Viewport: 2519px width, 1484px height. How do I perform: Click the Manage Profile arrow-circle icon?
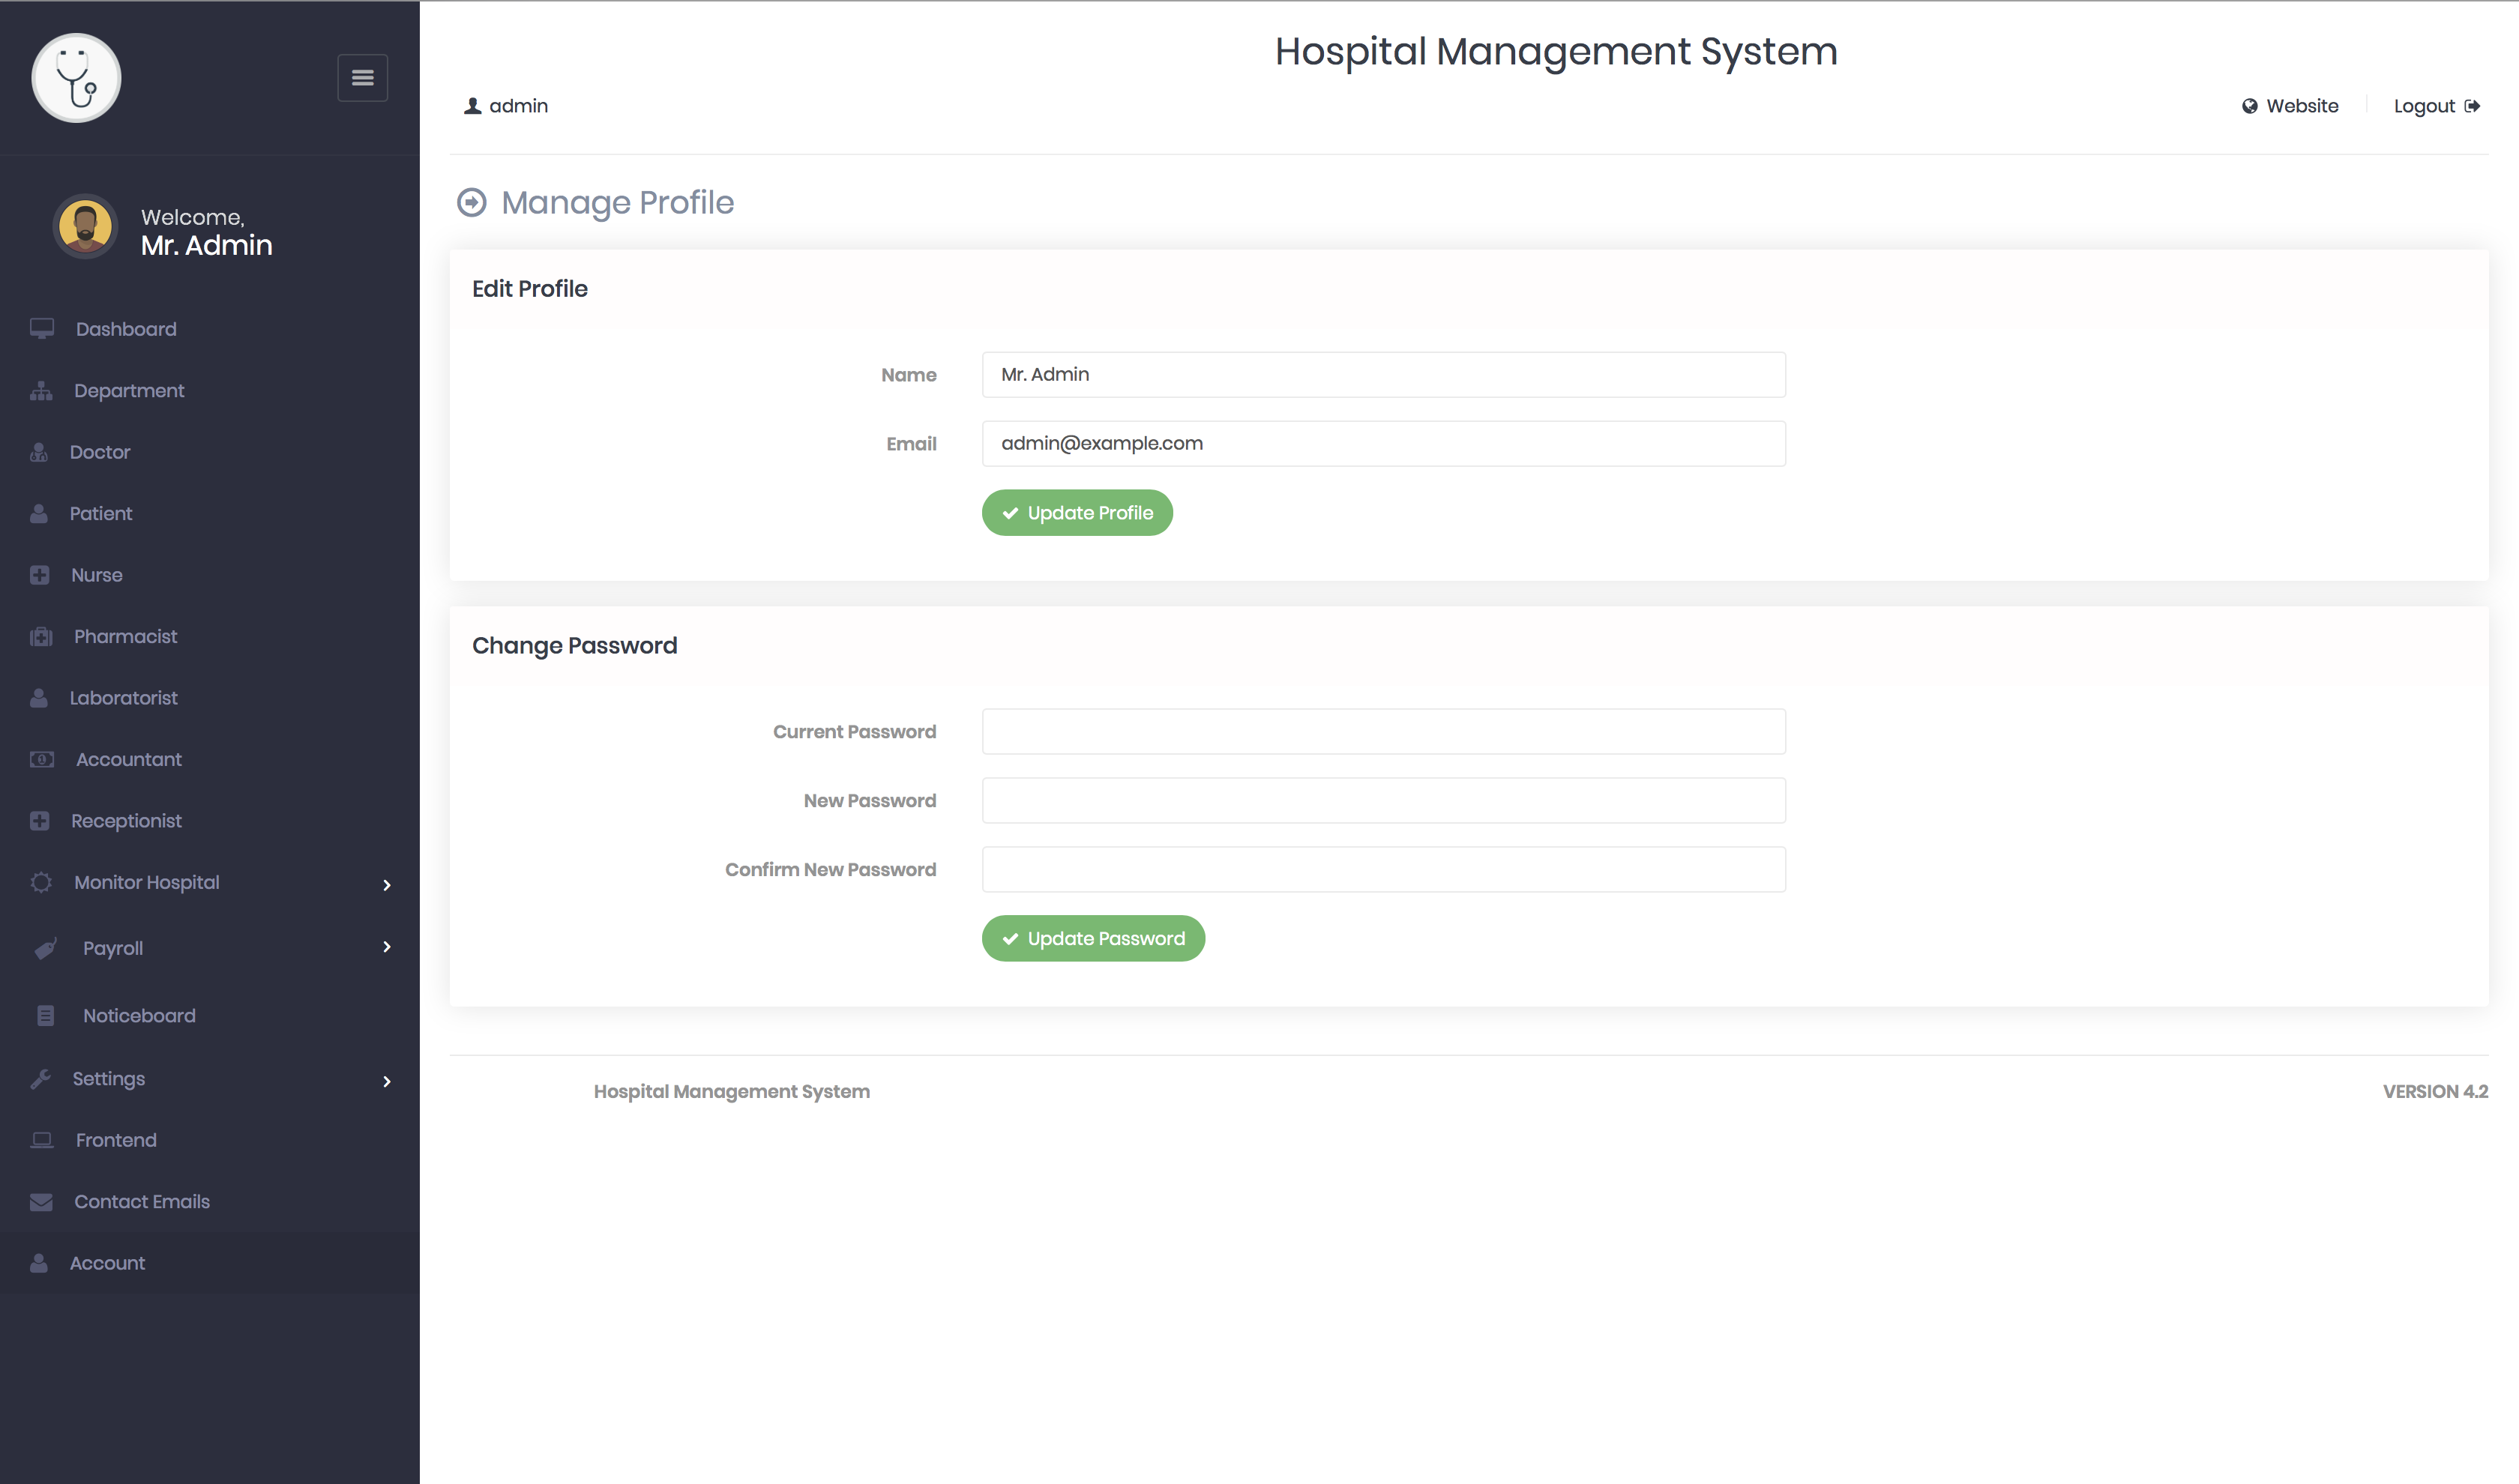[472, 203]
